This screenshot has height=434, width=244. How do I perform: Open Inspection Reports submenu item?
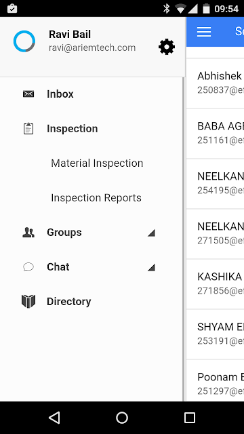click(x=96, y=197)
